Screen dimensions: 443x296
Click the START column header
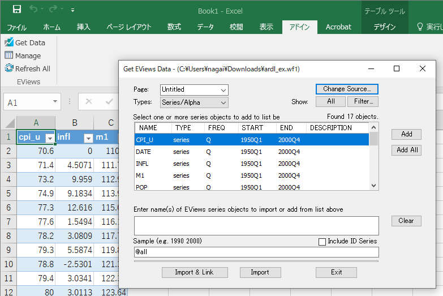click(x=257, y=128)
